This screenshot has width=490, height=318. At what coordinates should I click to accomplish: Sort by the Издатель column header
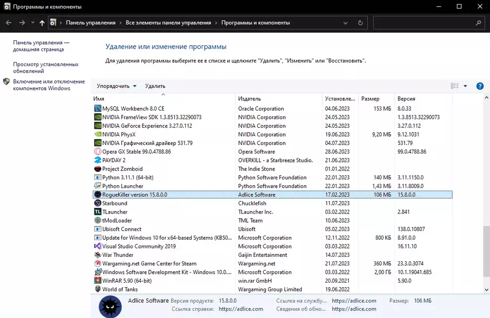[279, 98]
